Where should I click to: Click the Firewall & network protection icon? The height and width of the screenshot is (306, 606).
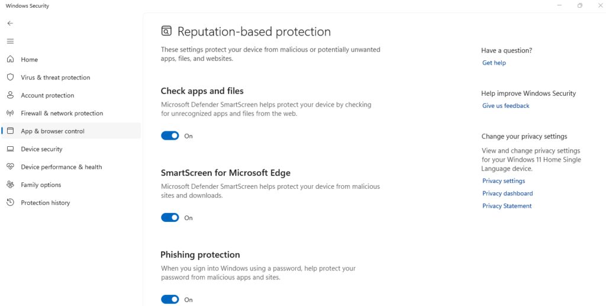pyautogui.click(x=10, y=113)
